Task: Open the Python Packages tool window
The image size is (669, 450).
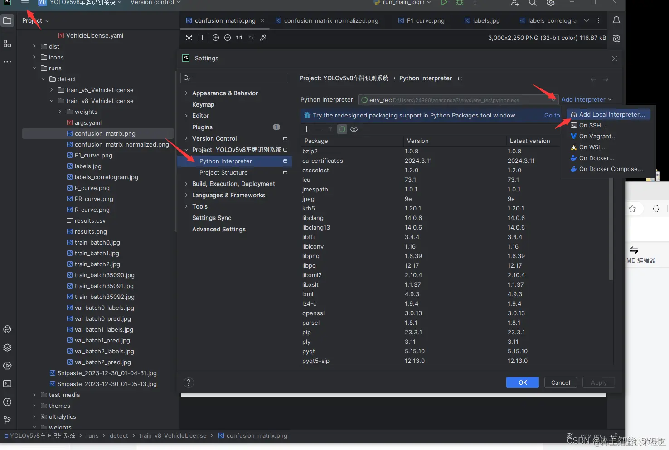Action: pyautogui.click(x=7, y=347)
